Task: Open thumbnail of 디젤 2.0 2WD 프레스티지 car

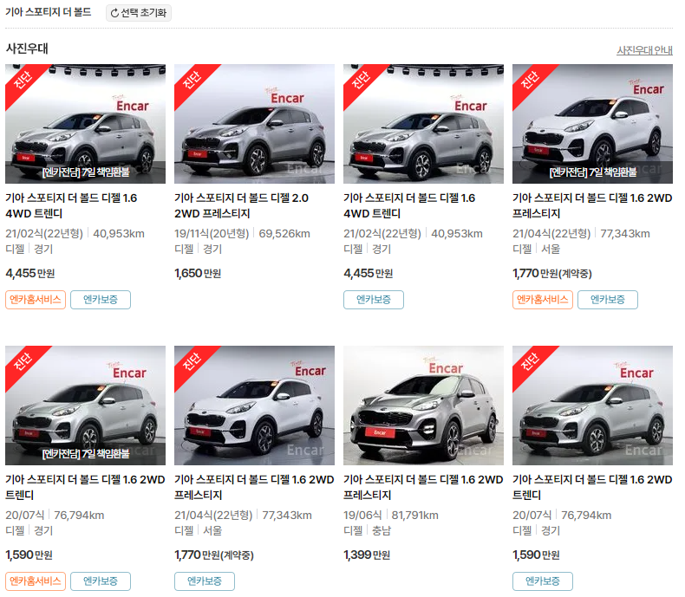Action: pos(254,124)
